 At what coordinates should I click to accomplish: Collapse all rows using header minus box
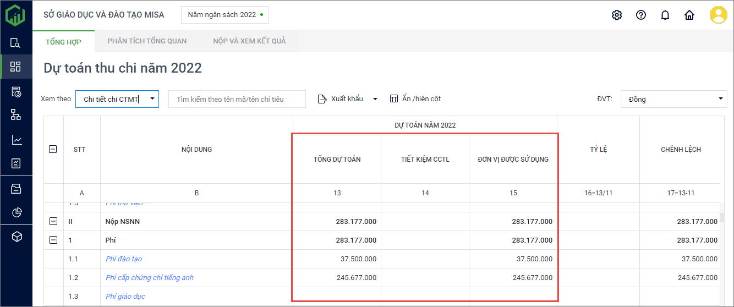pyautogui.click(x=53, y=149)
